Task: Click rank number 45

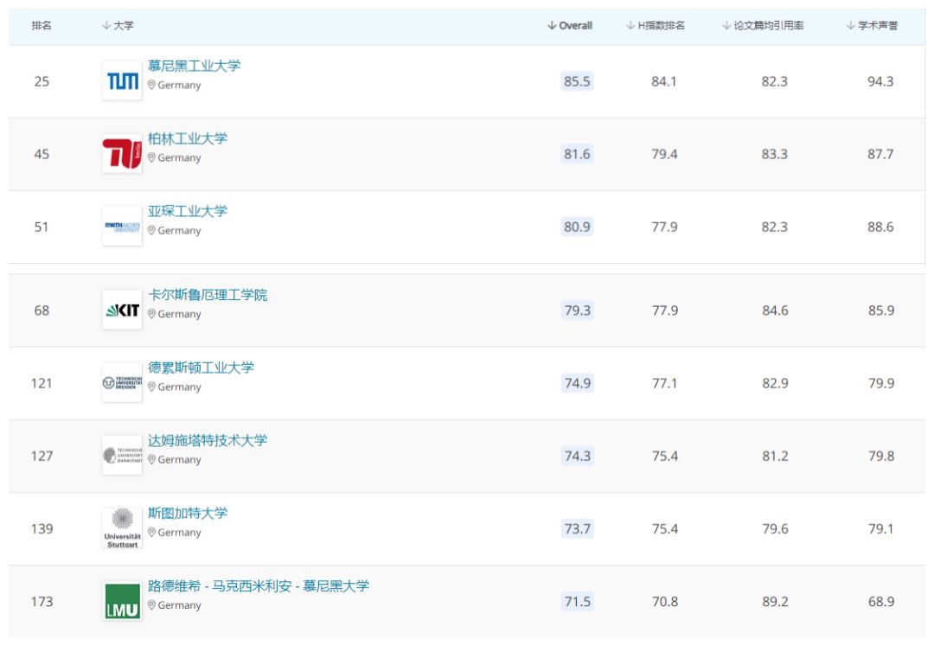Action: [x=42, y=154]
